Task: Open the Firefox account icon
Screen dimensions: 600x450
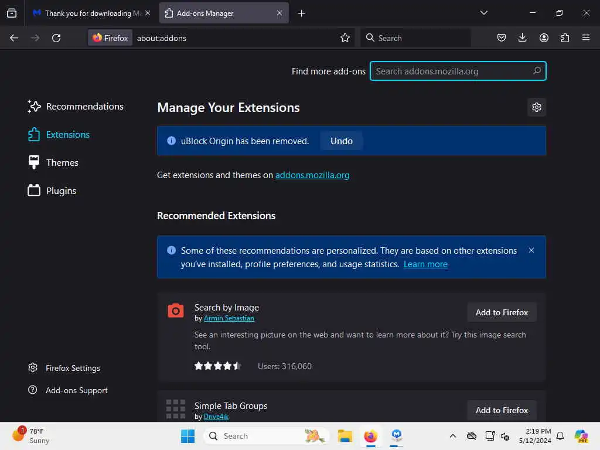Action: [x=544, y=38]
